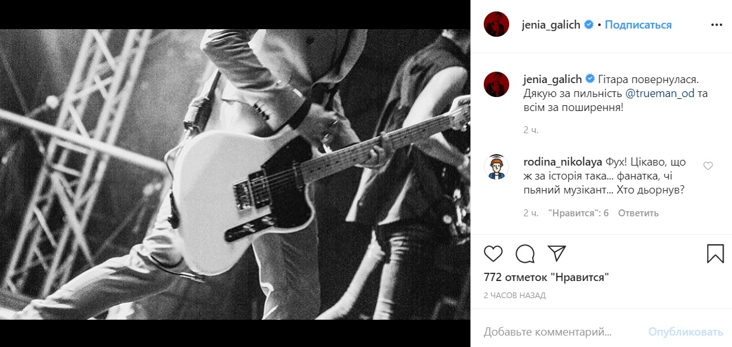Click verified badge next to header username

click(x=589, y=25)
